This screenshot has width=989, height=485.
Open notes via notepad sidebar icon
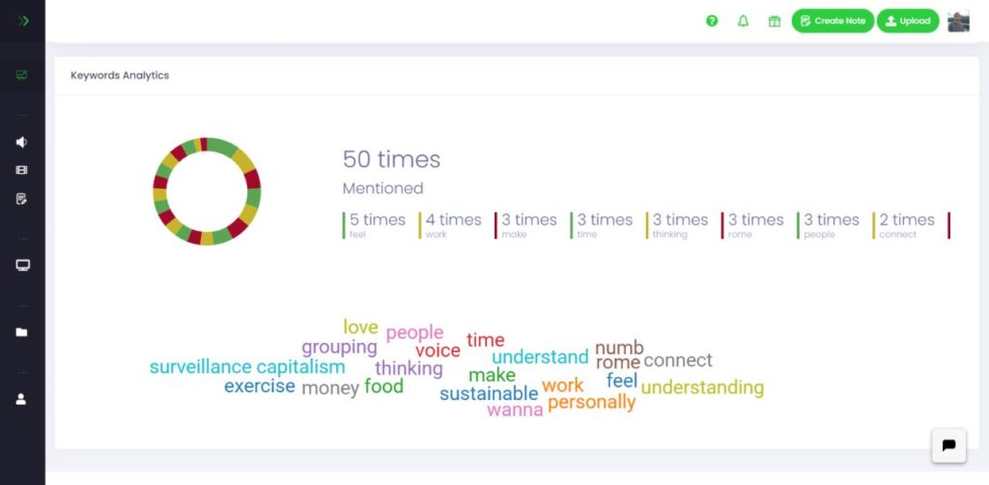[x=22, y=199]
